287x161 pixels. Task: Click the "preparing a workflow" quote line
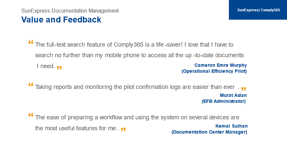pos(137,117)
